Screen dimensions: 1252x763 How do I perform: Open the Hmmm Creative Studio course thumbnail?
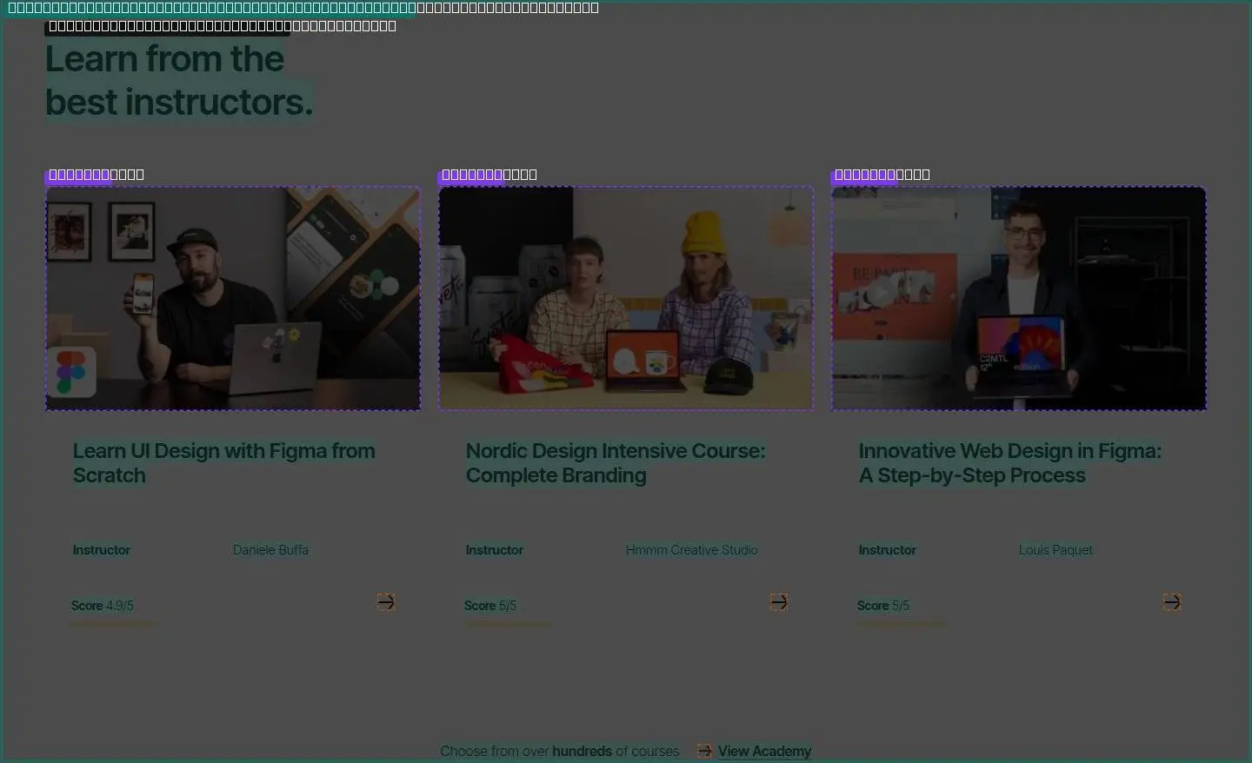(626, 298)
